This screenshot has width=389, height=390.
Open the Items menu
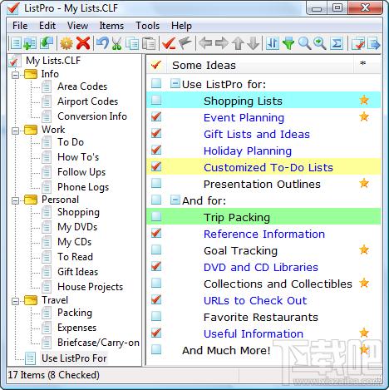point(111,26)
